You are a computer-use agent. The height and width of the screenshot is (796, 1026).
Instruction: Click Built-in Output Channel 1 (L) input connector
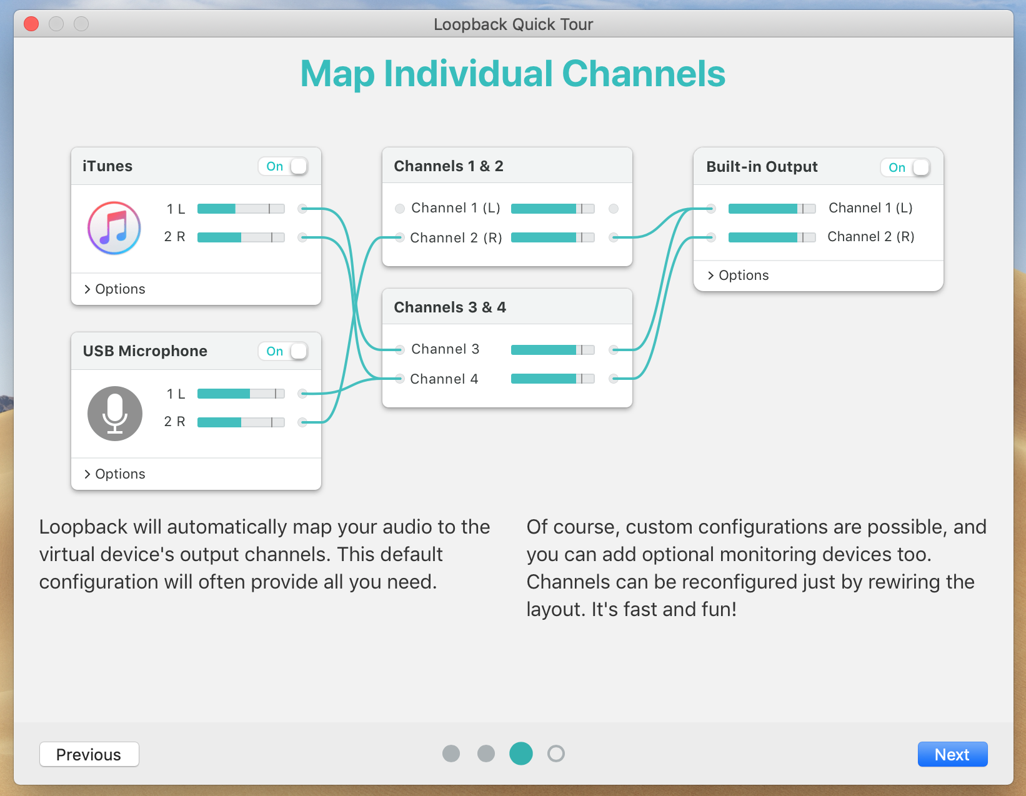pyautogui.click(x=711, y=209)
